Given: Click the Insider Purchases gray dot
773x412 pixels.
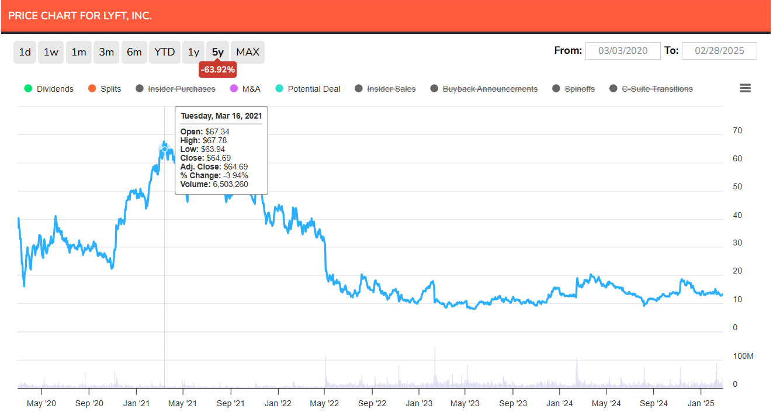Looking at the screenshot, I should [139, 89].
